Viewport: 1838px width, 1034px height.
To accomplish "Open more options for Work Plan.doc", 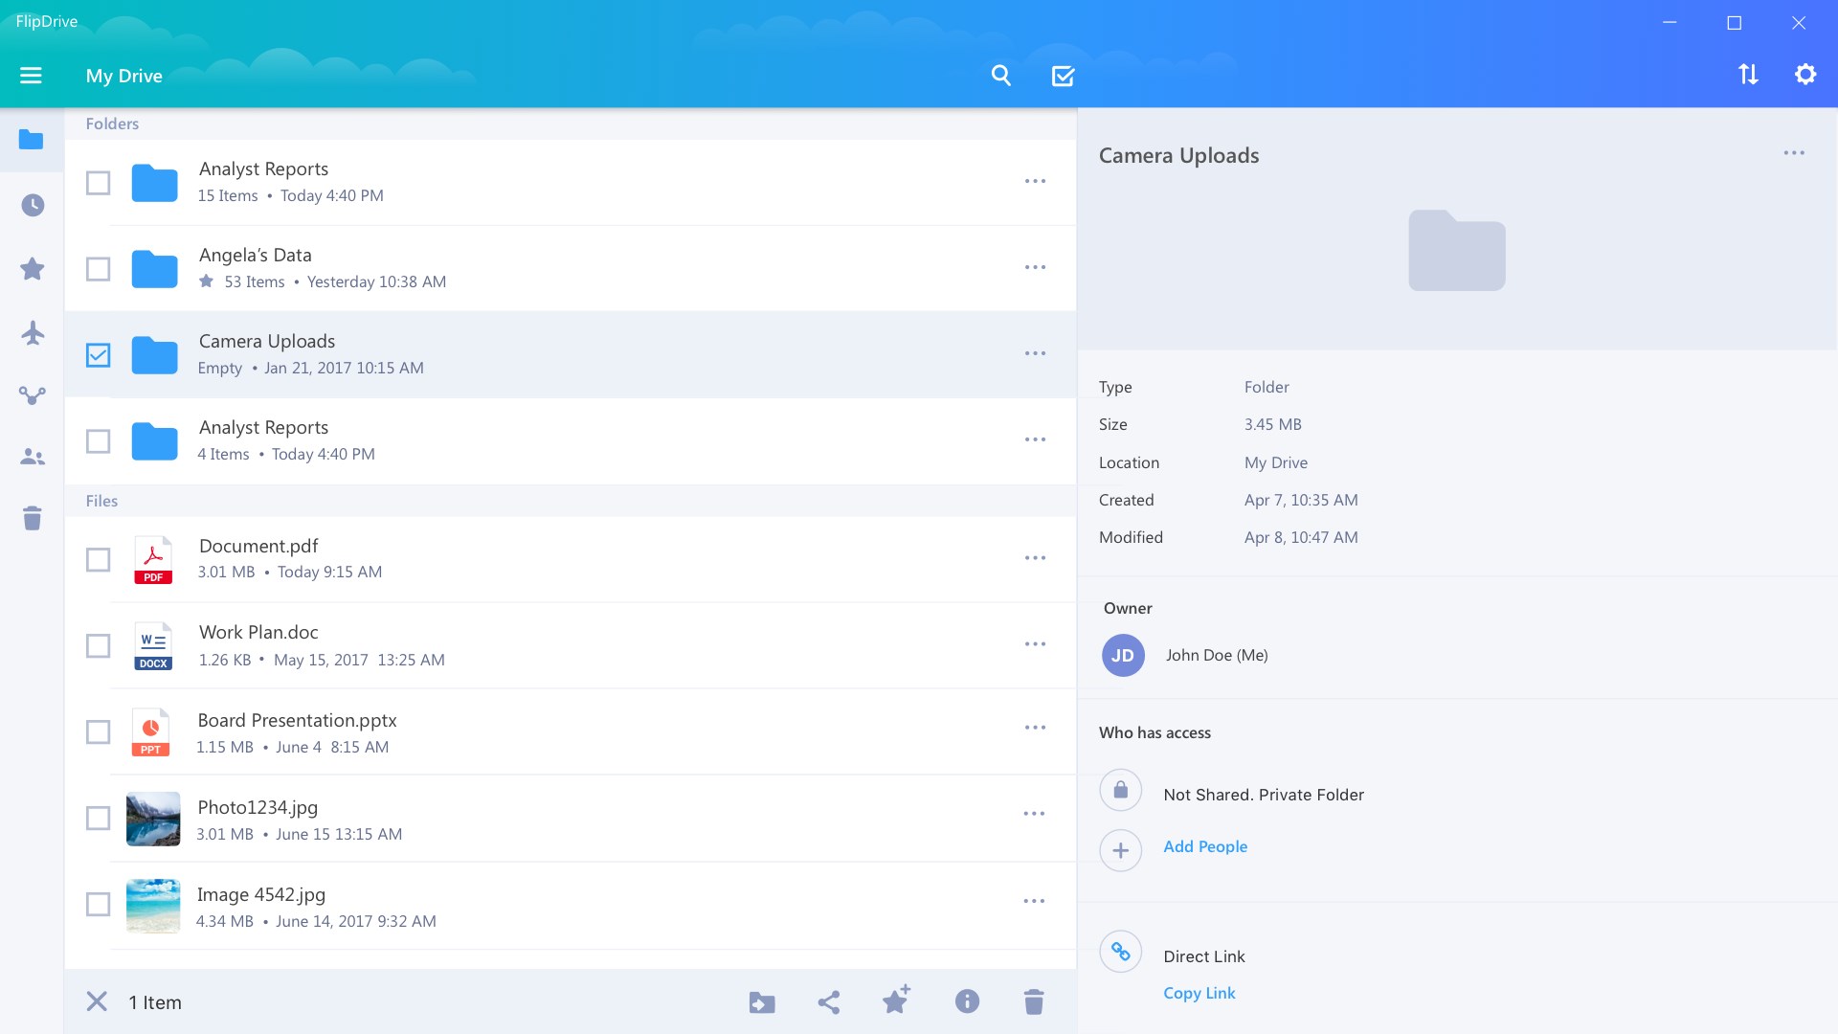I will coord(1035,644).
